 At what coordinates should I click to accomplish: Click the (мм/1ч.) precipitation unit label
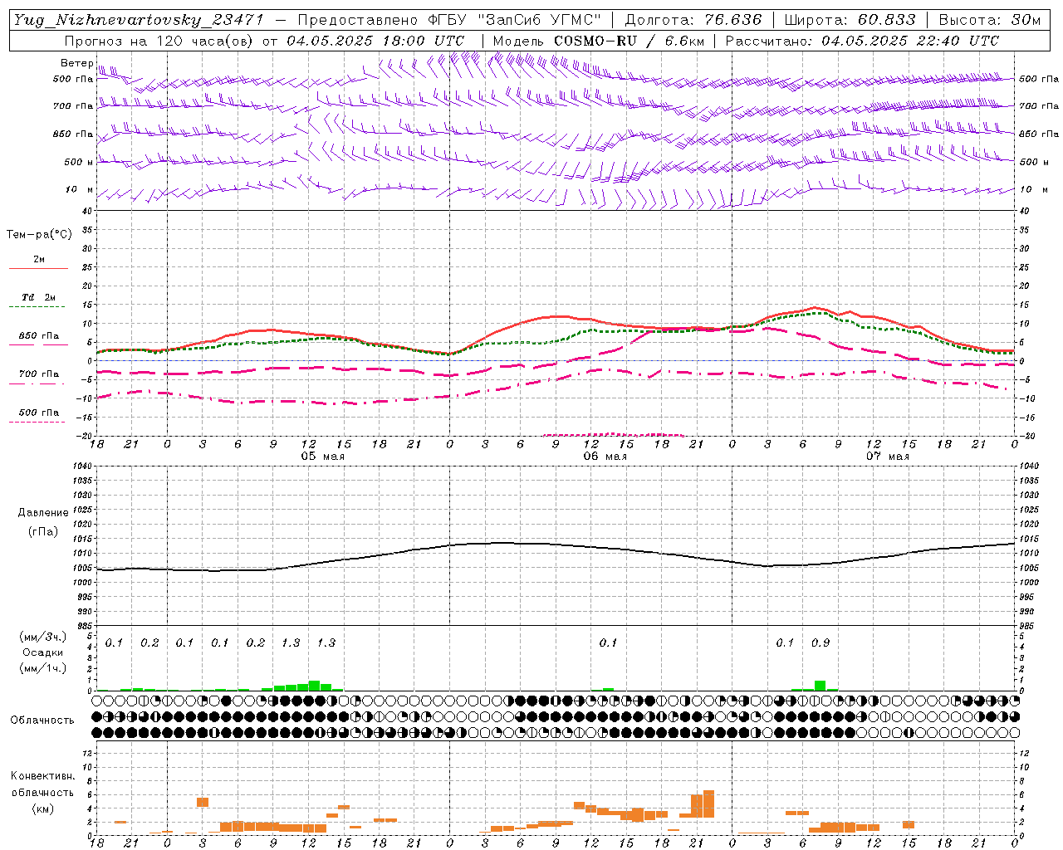pyautogui.click(x=43, y=667)
